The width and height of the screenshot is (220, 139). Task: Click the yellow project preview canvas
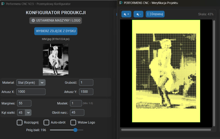pyautogui.click(x=166, y=71)
